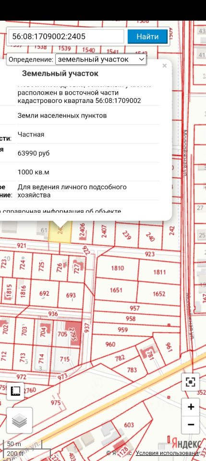The width and height of the screenshot is (206, 461).
Task: Close the Земельный участок info popup
Action: (x=165, y=66)
